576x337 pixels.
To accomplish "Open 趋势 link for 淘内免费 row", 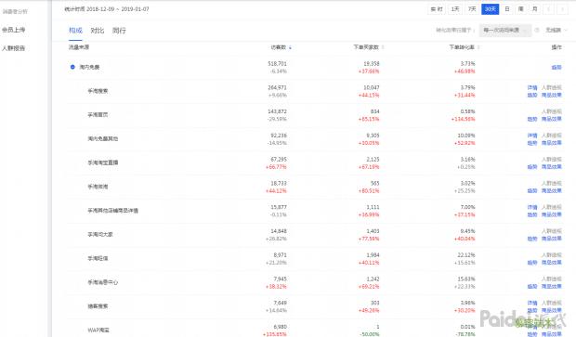I will [556, 67].
